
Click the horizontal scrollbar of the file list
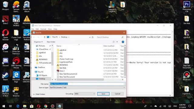click(80, 80)
